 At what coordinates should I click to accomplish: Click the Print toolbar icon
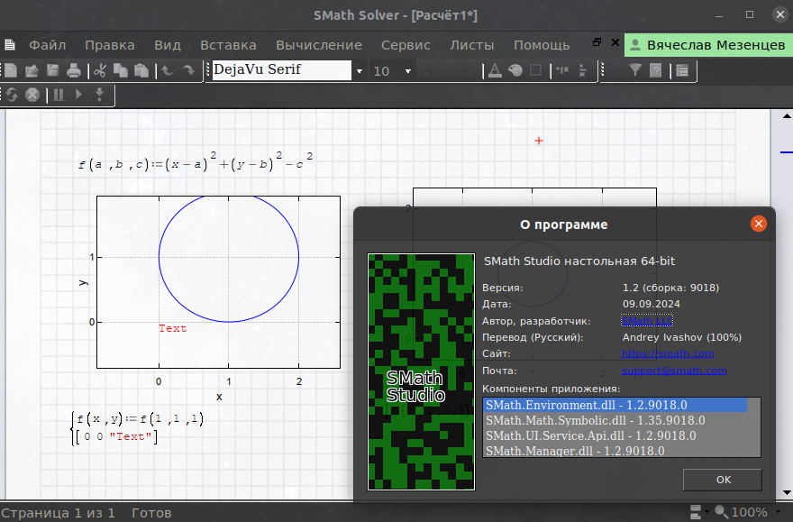tap(74, 70)
